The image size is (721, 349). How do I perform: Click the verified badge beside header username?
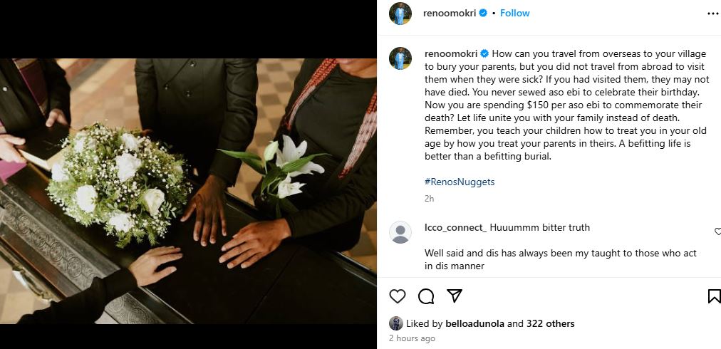pyautogui.click(x=483, y=14)
